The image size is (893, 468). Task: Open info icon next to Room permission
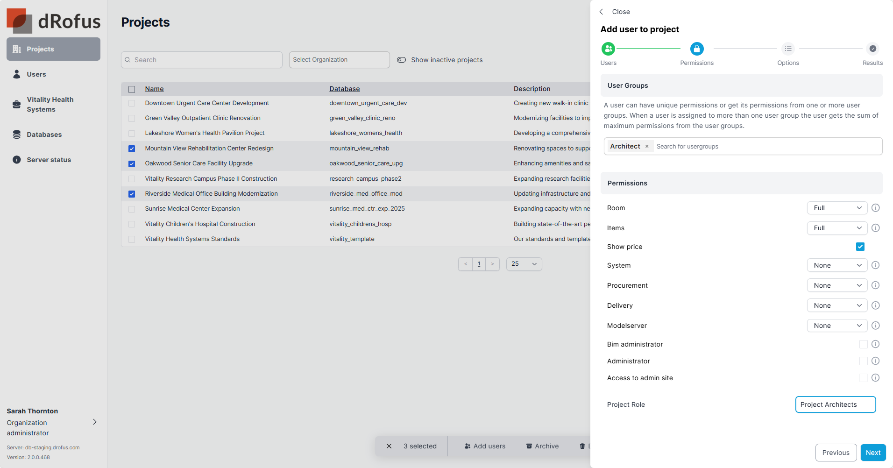click(876, 208)
